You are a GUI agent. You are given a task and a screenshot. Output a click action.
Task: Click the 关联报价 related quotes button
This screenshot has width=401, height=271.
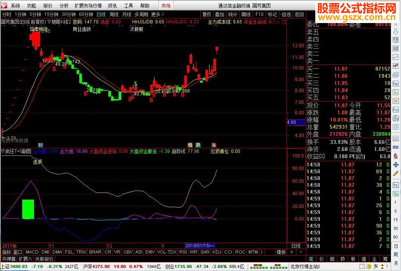coord(44,259)
